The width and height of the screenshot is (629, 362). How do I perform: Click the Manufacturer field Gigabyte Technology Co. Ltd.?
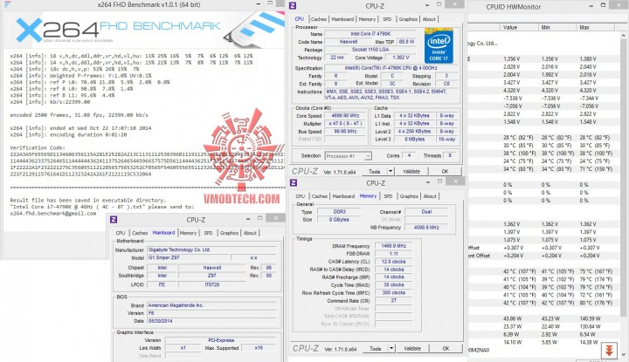[x=211, y=249]
